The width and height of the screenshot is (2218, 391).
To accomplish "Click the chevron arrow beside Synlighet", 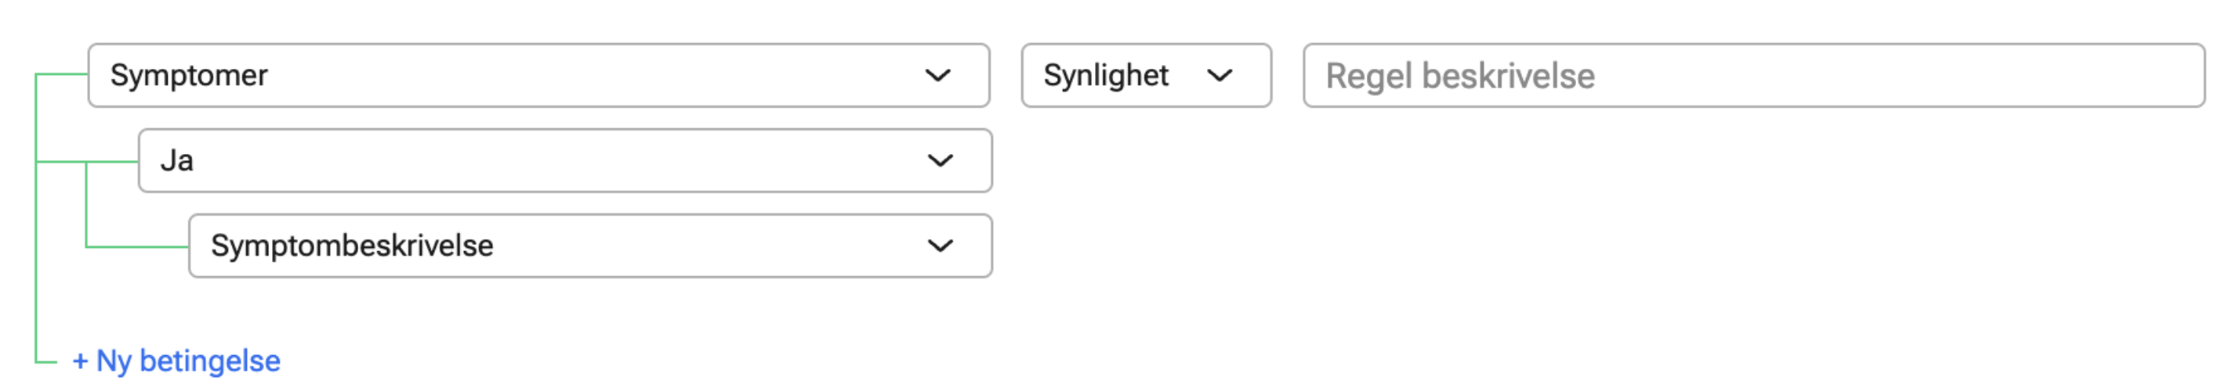I will click(x=1220, y=76).
